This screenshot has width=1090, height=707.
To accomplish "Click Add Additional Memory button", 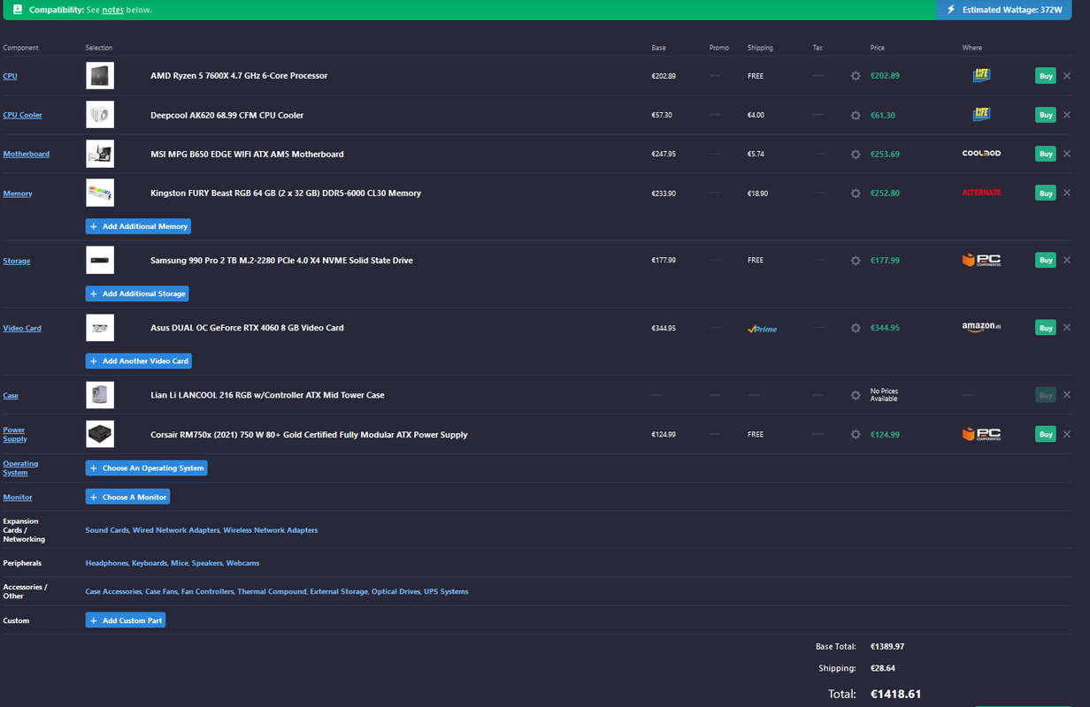I will click(138, 226).
